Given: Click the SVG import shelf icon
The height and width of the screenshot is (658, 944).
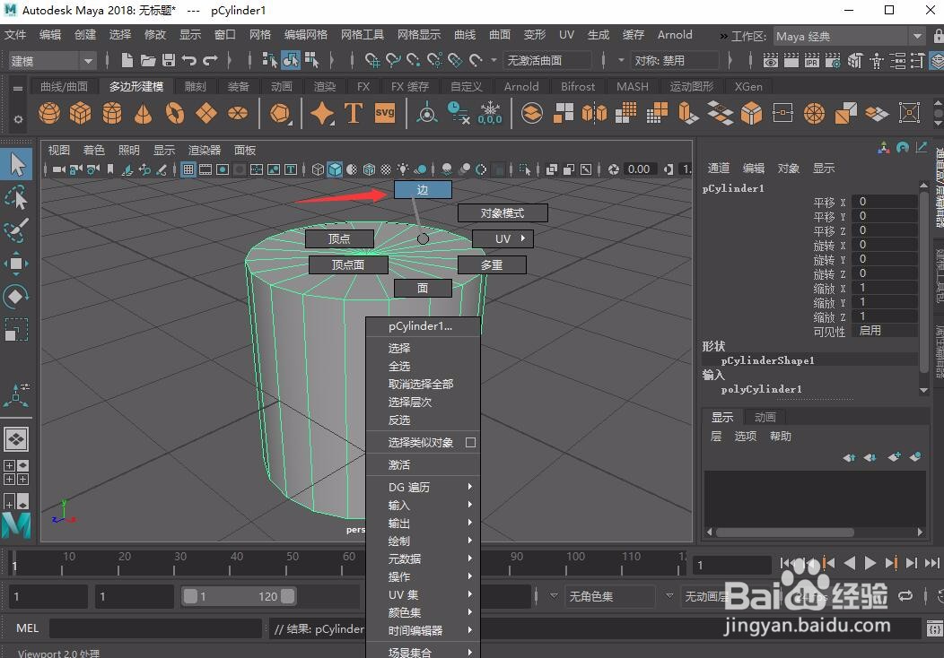Looking at the screenshot, I should [385, 113].
